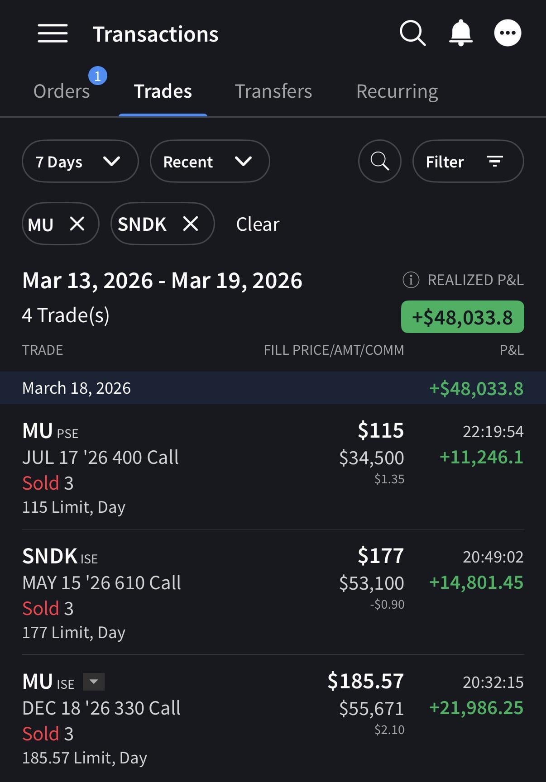The image size is (546, 782).
Task: Tap the top header search icon
Action: point(412,33)
